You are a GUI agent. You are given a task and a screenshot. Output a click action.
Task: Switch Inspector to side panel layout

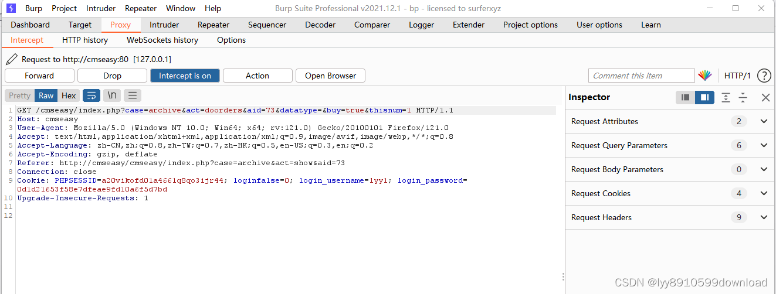(x=704, y=97)
